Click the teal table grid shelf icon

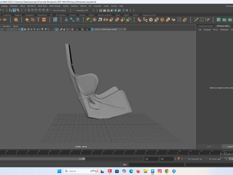(x=55, y=20)
